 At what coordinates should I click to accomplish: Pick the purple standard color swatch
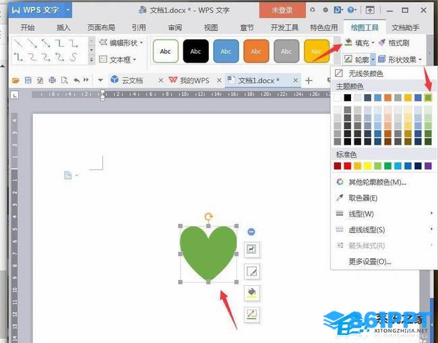tap(428, 166)
